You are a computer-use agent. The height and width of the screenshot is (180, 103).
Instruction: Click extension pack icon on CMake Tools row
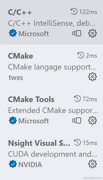click(77, 121)
